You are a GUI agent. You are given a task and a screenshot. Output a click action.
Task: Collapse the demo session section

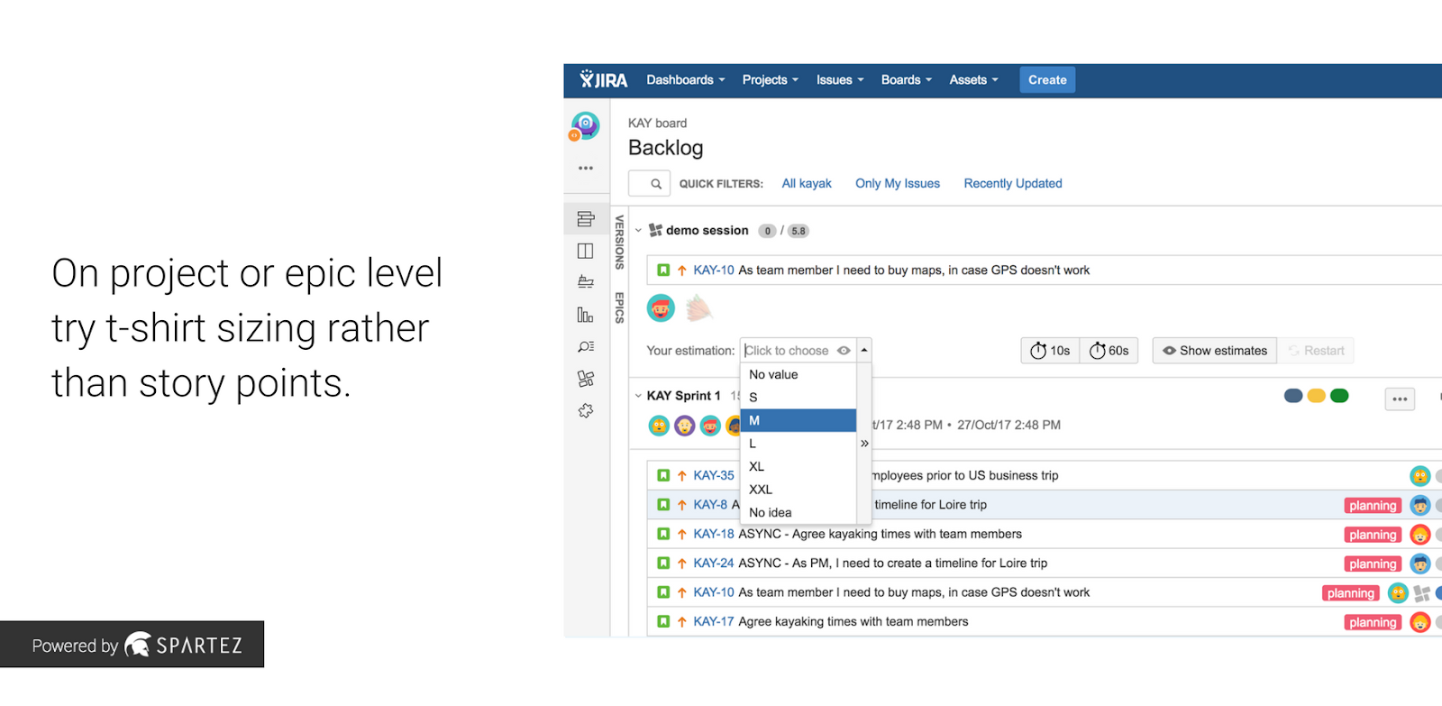(638, 231)
